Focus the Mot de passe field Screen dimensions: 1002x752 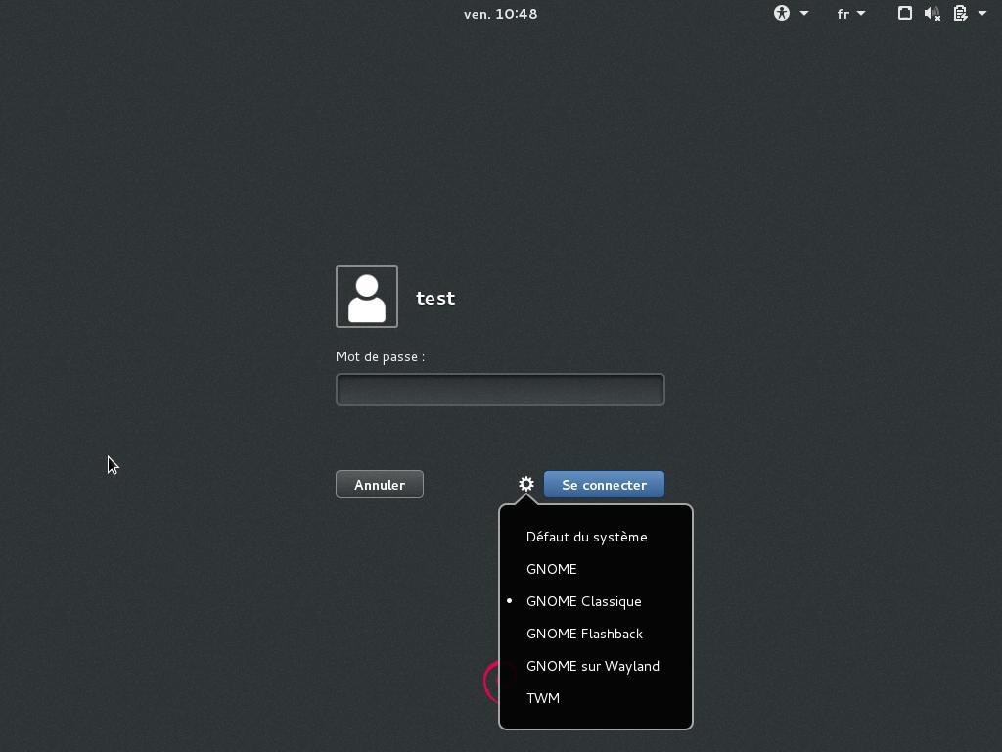(x=500, y=390)
